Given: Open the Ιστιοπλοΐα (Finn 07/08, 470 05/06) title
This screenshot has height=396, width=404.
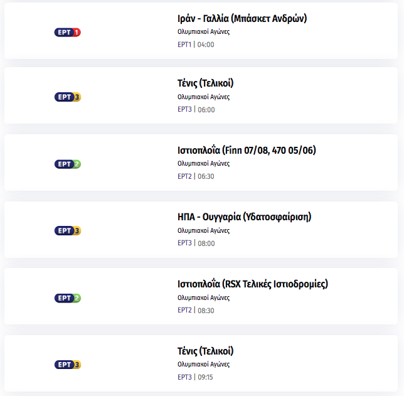Looking at the screenshot, I should (x=247, y=150).
